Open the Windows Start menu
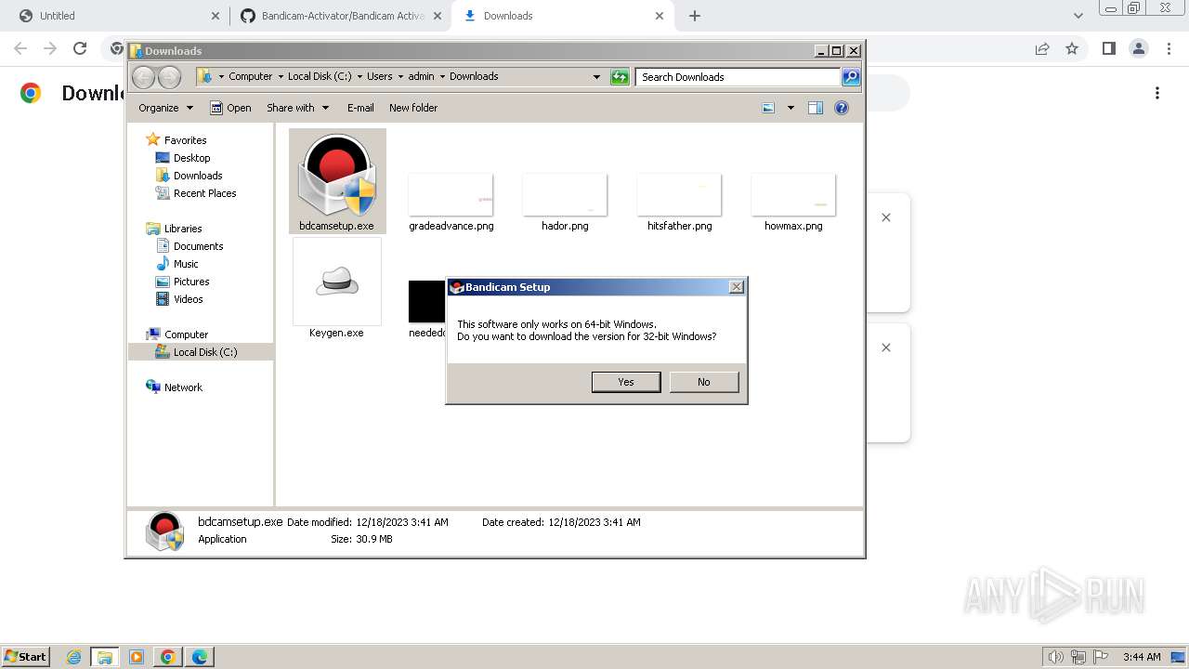 click(x=26, y=656)
